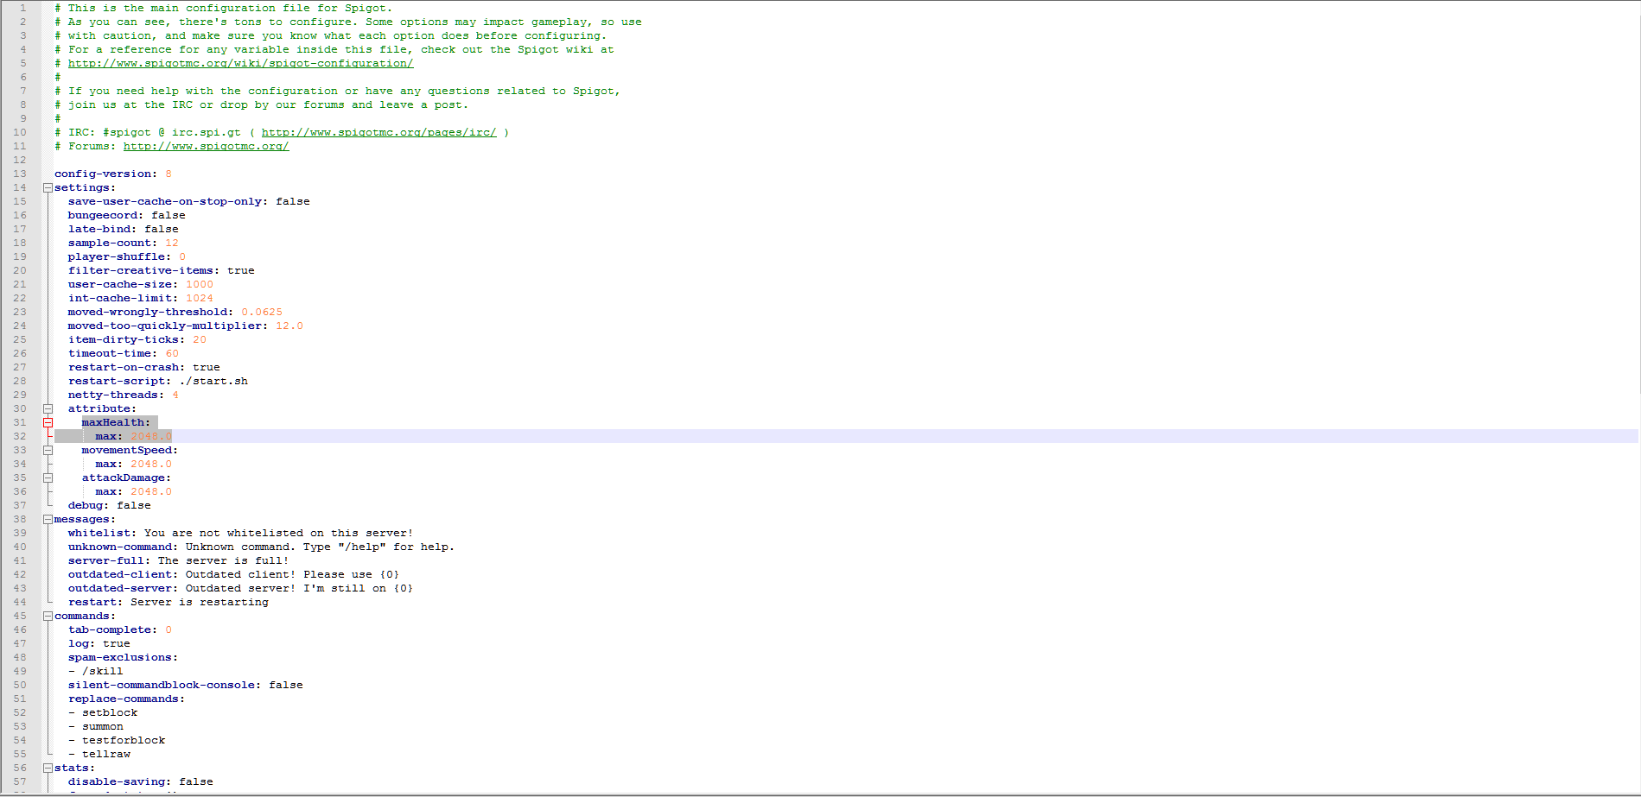Click the tab-complete value 0
This screenshot has height=797, width=1641.
click(169, 629)
